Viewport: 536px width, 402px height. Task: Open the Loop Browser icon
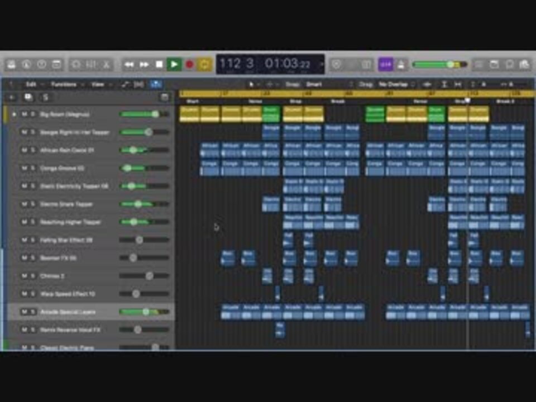pos(509,64)
